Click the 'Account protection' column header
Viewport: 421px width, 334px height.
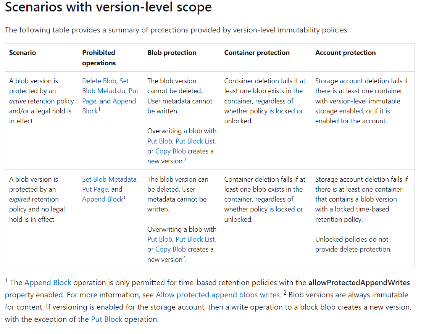(x=345, y=53)
